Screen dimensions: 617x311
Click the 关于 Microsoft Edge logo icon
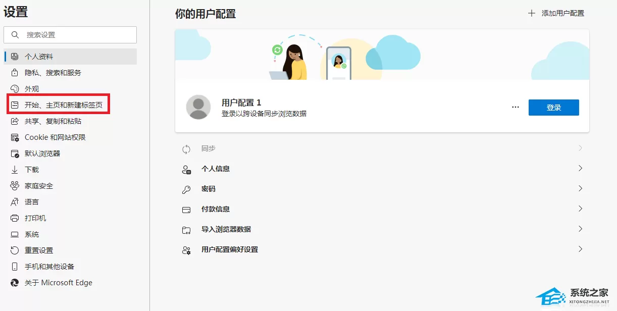pyautogui.click(x=15, y=283)
